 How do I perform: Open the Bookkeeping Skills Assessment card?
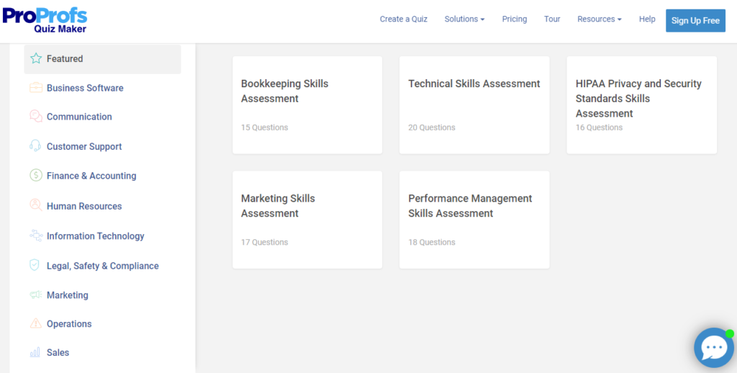[307, 104]
